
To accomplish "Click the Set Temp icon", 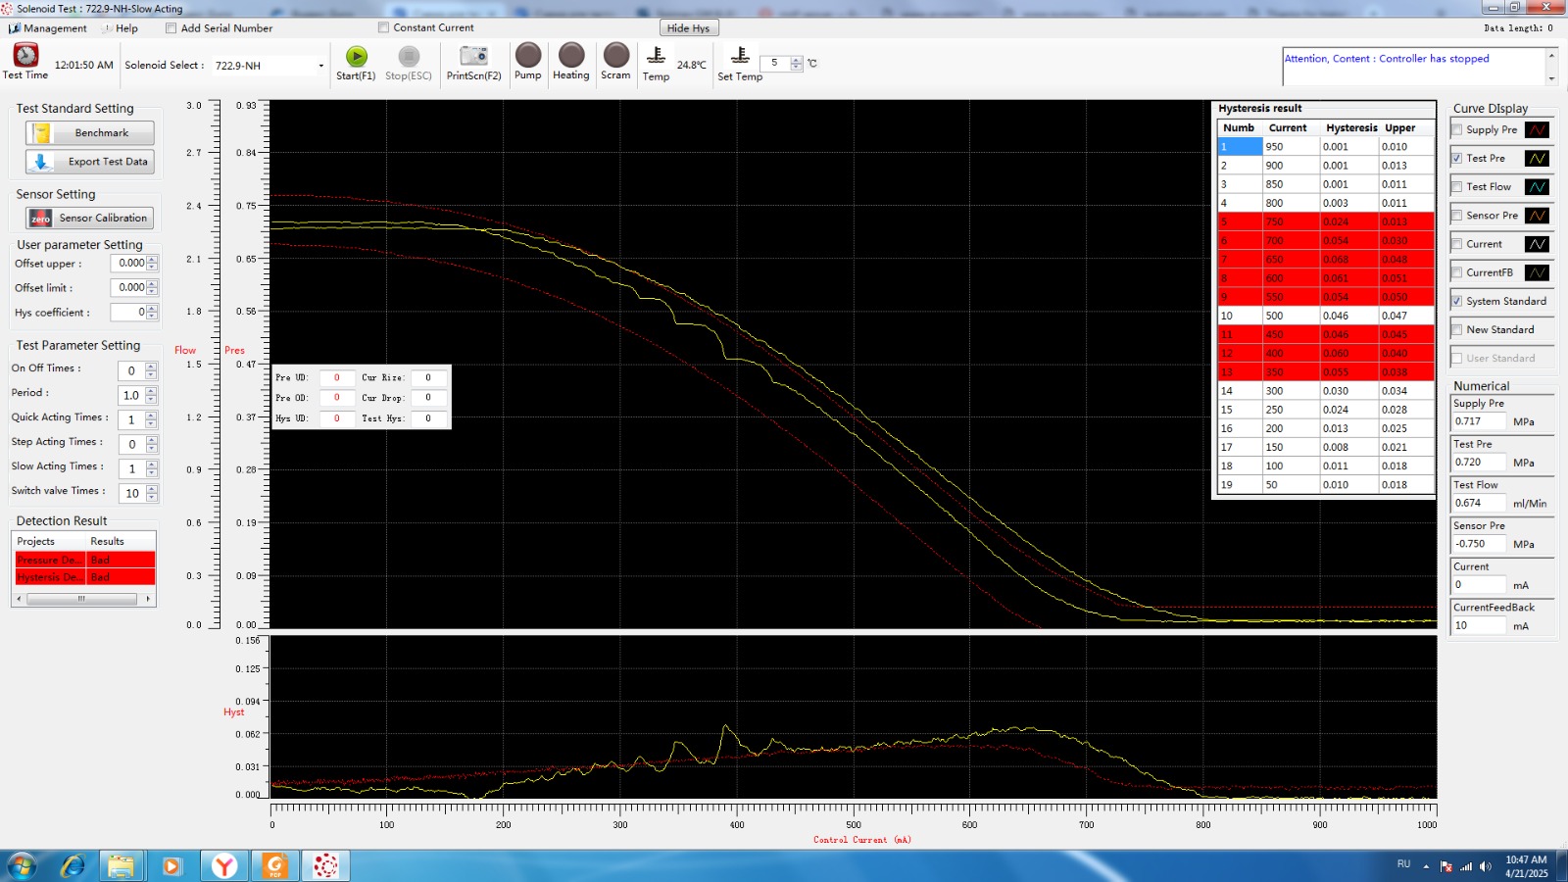I will (x=740, y=56).
